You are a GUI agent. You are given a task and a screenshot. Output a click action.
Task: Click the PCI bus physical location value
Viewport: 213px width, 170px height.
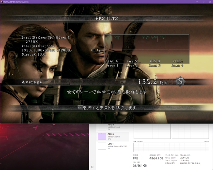190,163
